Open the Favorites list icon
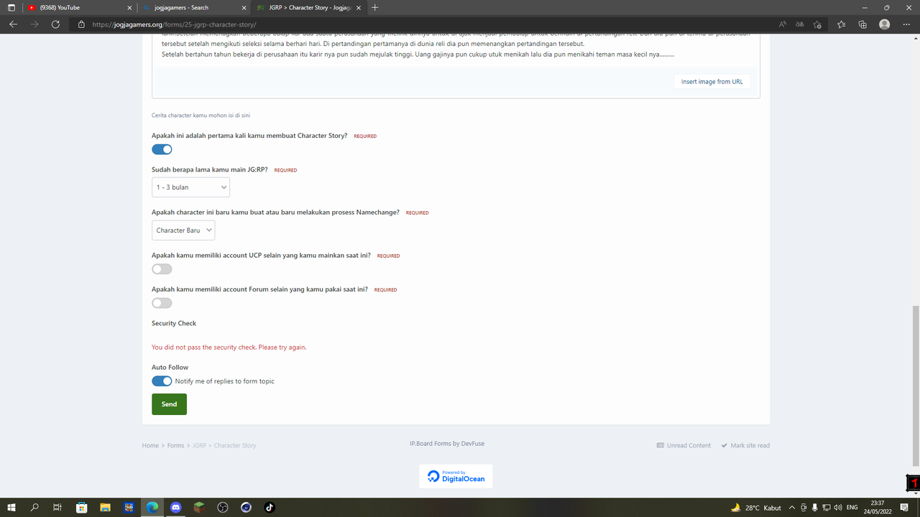 [x=842, y=24]
